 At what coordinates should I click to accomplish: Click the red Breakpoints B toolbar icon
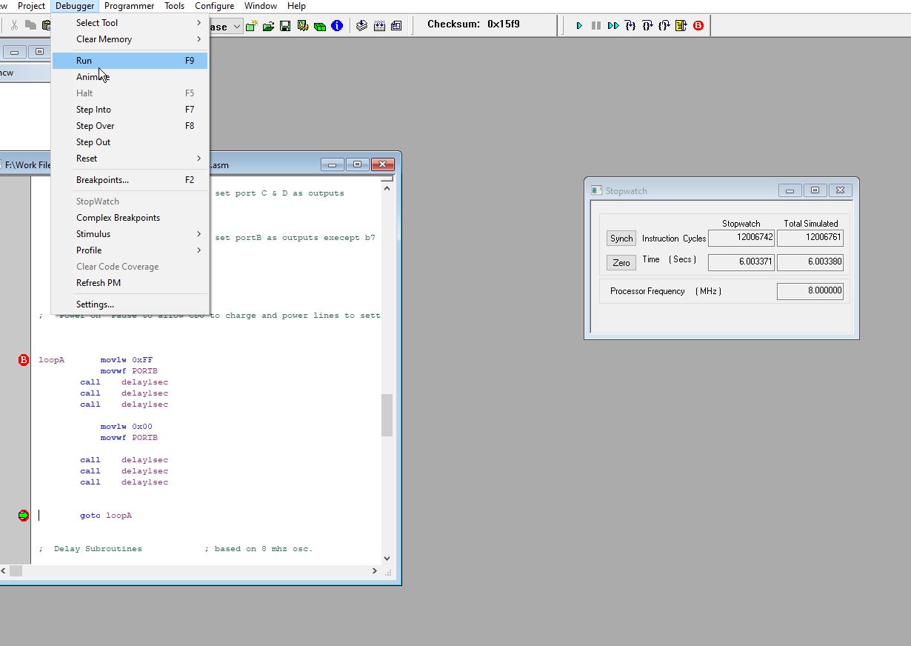coord(698,25)
